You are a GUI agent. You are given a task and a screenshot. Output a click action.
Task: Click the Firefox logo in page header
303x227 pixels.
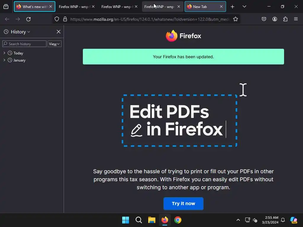point(183,36)
